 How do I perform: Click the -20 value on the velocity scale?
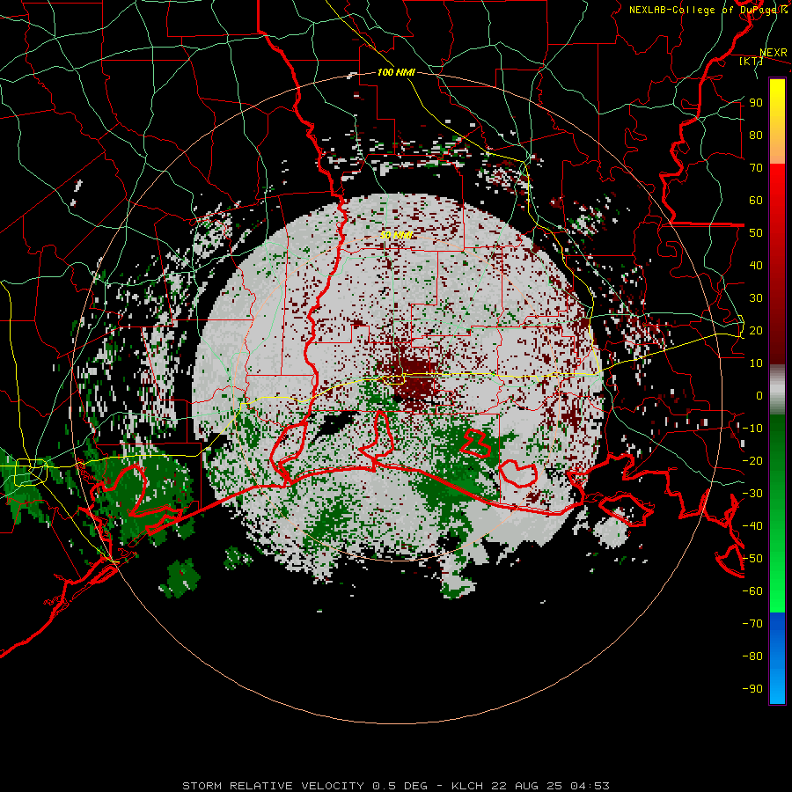(x=752, y=460)
